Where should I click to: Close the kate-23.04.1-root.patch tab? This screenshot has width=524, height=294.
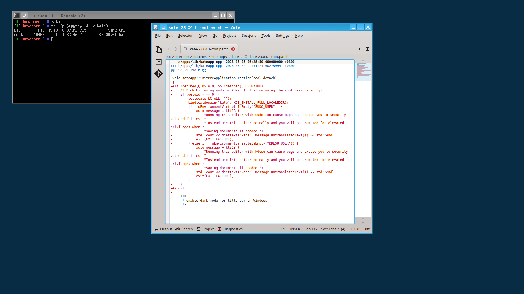tap(233, 49)
